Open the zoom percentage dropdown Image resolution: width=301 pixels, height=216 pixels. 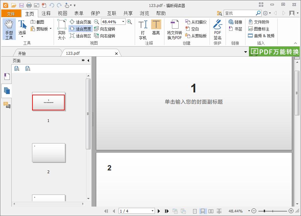point(123,22)
